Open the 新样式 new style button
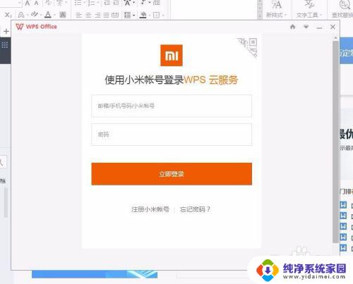 click(x=276, y=9)
